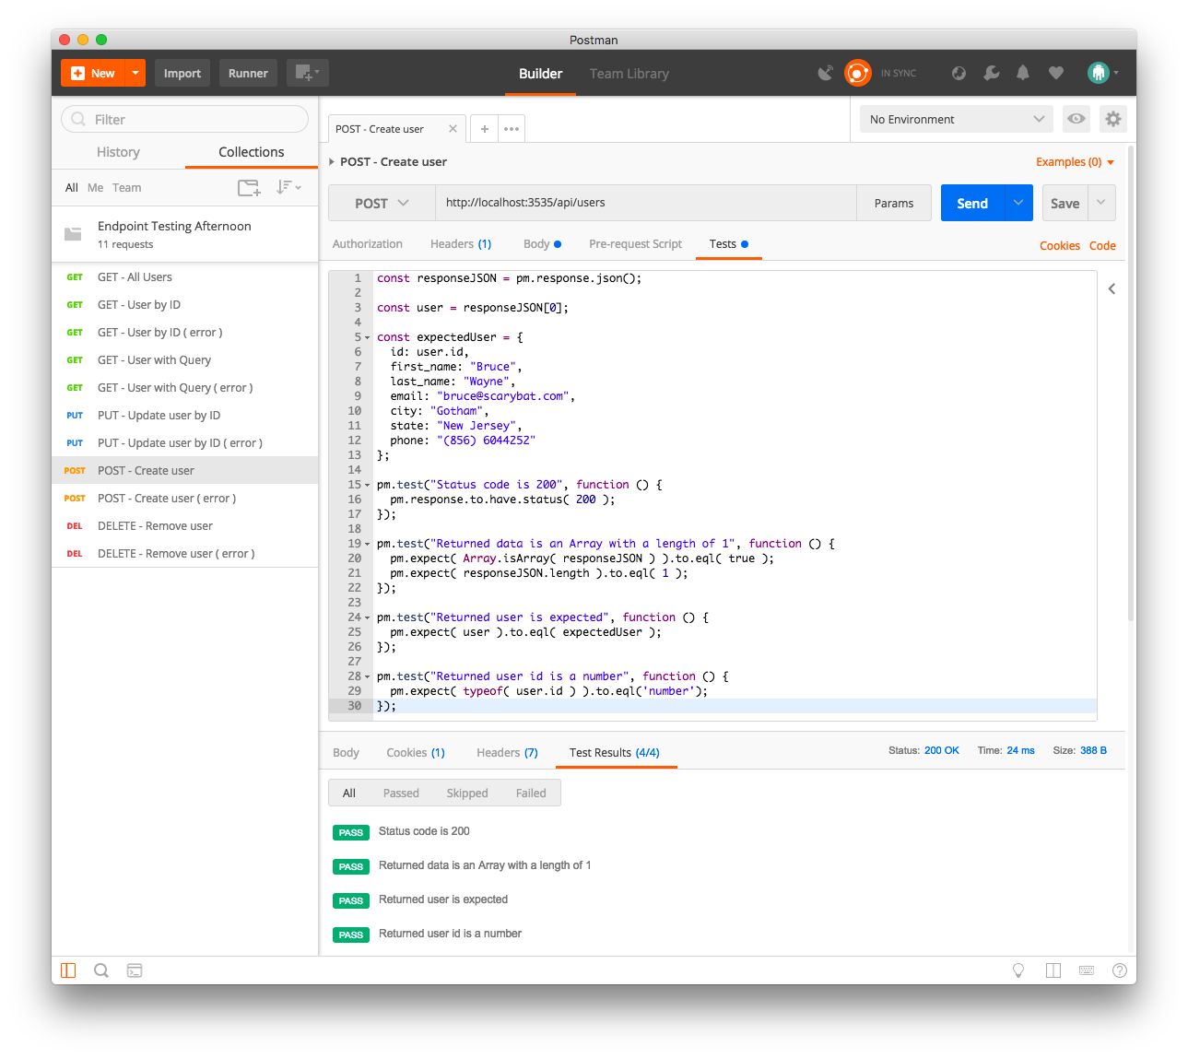Image resolution: width=1188 pixels, height=1058 pixels.
Task: Open the Cookies link
Action: click(x=1060, y=246)
